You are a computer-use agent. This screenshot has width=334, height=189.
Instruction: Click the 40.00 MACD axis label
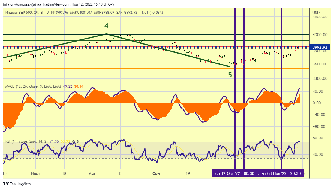pos(318,91)
